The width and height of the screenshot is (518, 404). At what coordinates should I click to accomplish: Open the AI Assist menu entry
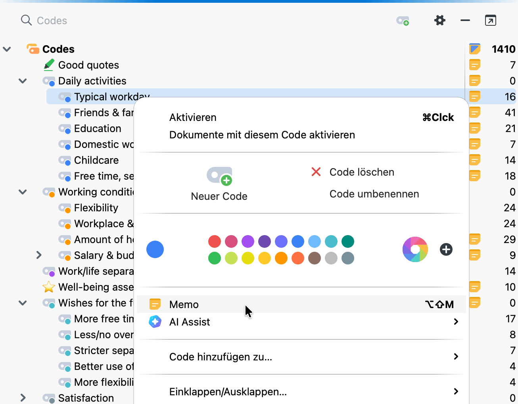(301, 322)
